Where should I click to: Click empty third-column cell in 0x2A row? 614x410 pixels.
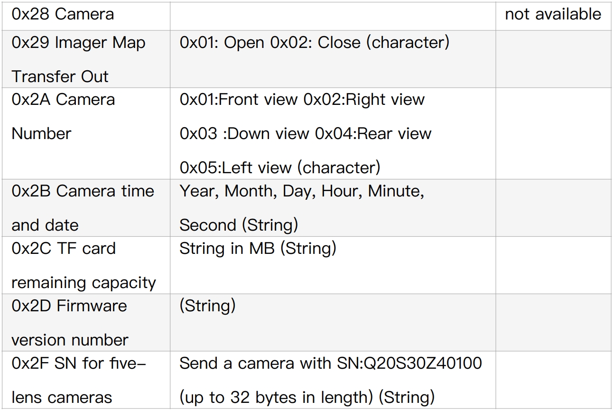[553, 134]
